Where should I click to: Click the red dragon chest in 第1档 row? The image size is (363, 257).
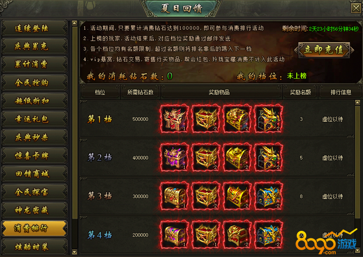click(x=175, y=119)
